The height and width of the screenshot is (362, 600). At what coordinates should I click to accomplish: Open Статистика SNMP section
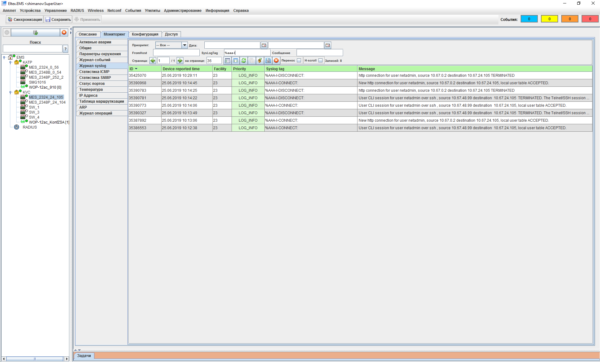coord(102,77)
